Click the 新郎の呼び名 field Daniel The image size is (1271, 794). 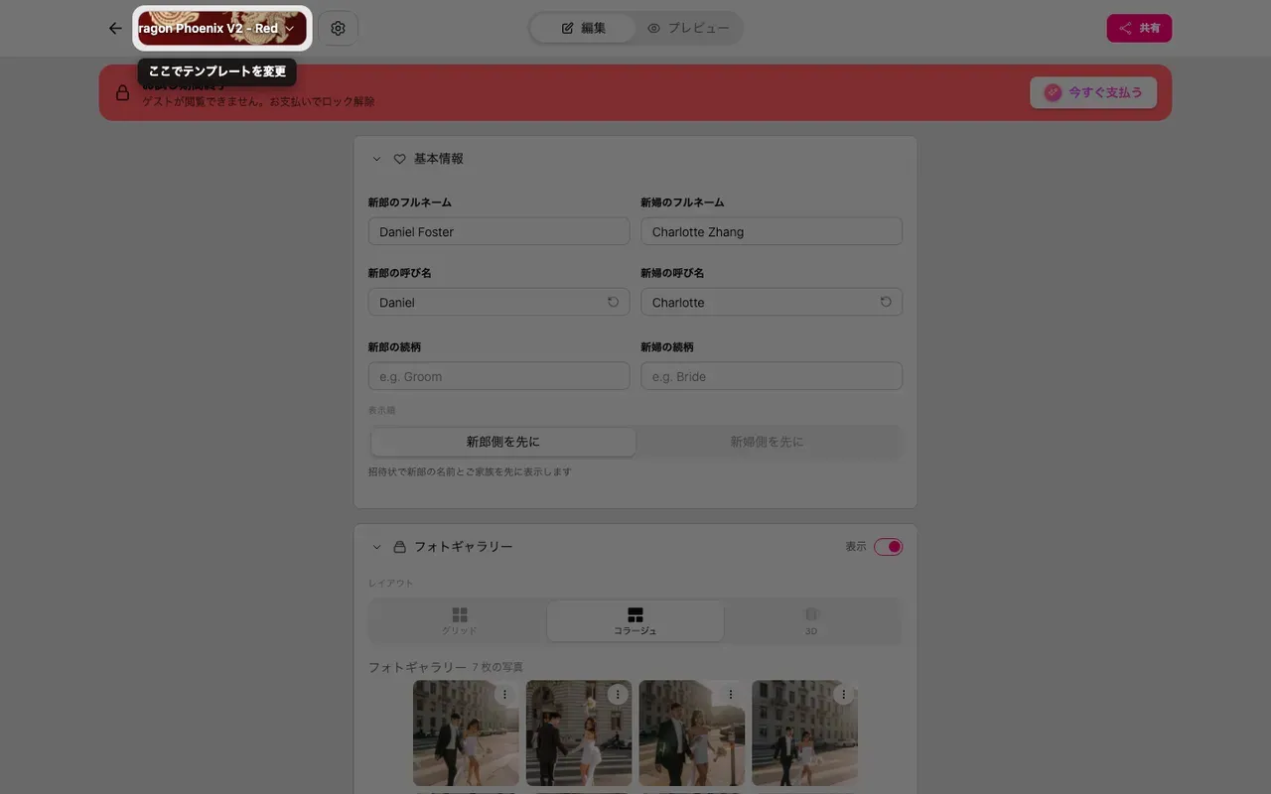click(498, 302)
